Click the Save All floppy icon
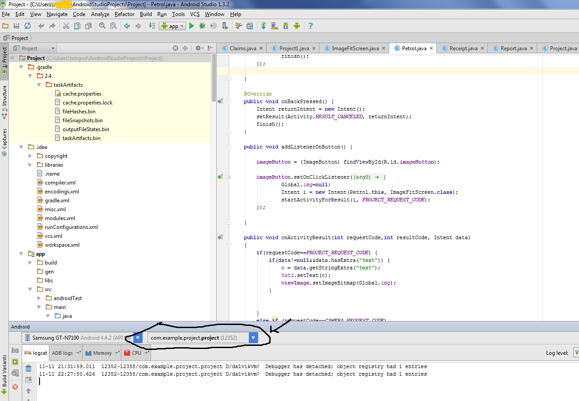 click(16, 26)
